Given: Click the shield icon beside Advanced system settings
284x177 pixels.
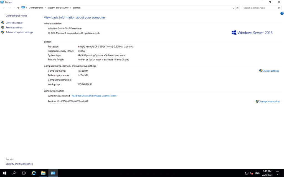Looking at the screenshot, I should click(x=3, y=32).
